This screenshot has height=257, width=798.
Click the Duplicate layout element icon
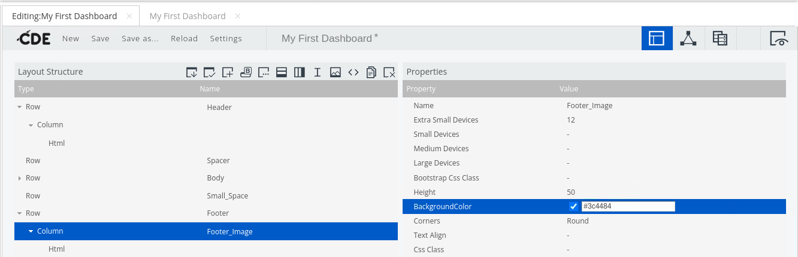371,72
